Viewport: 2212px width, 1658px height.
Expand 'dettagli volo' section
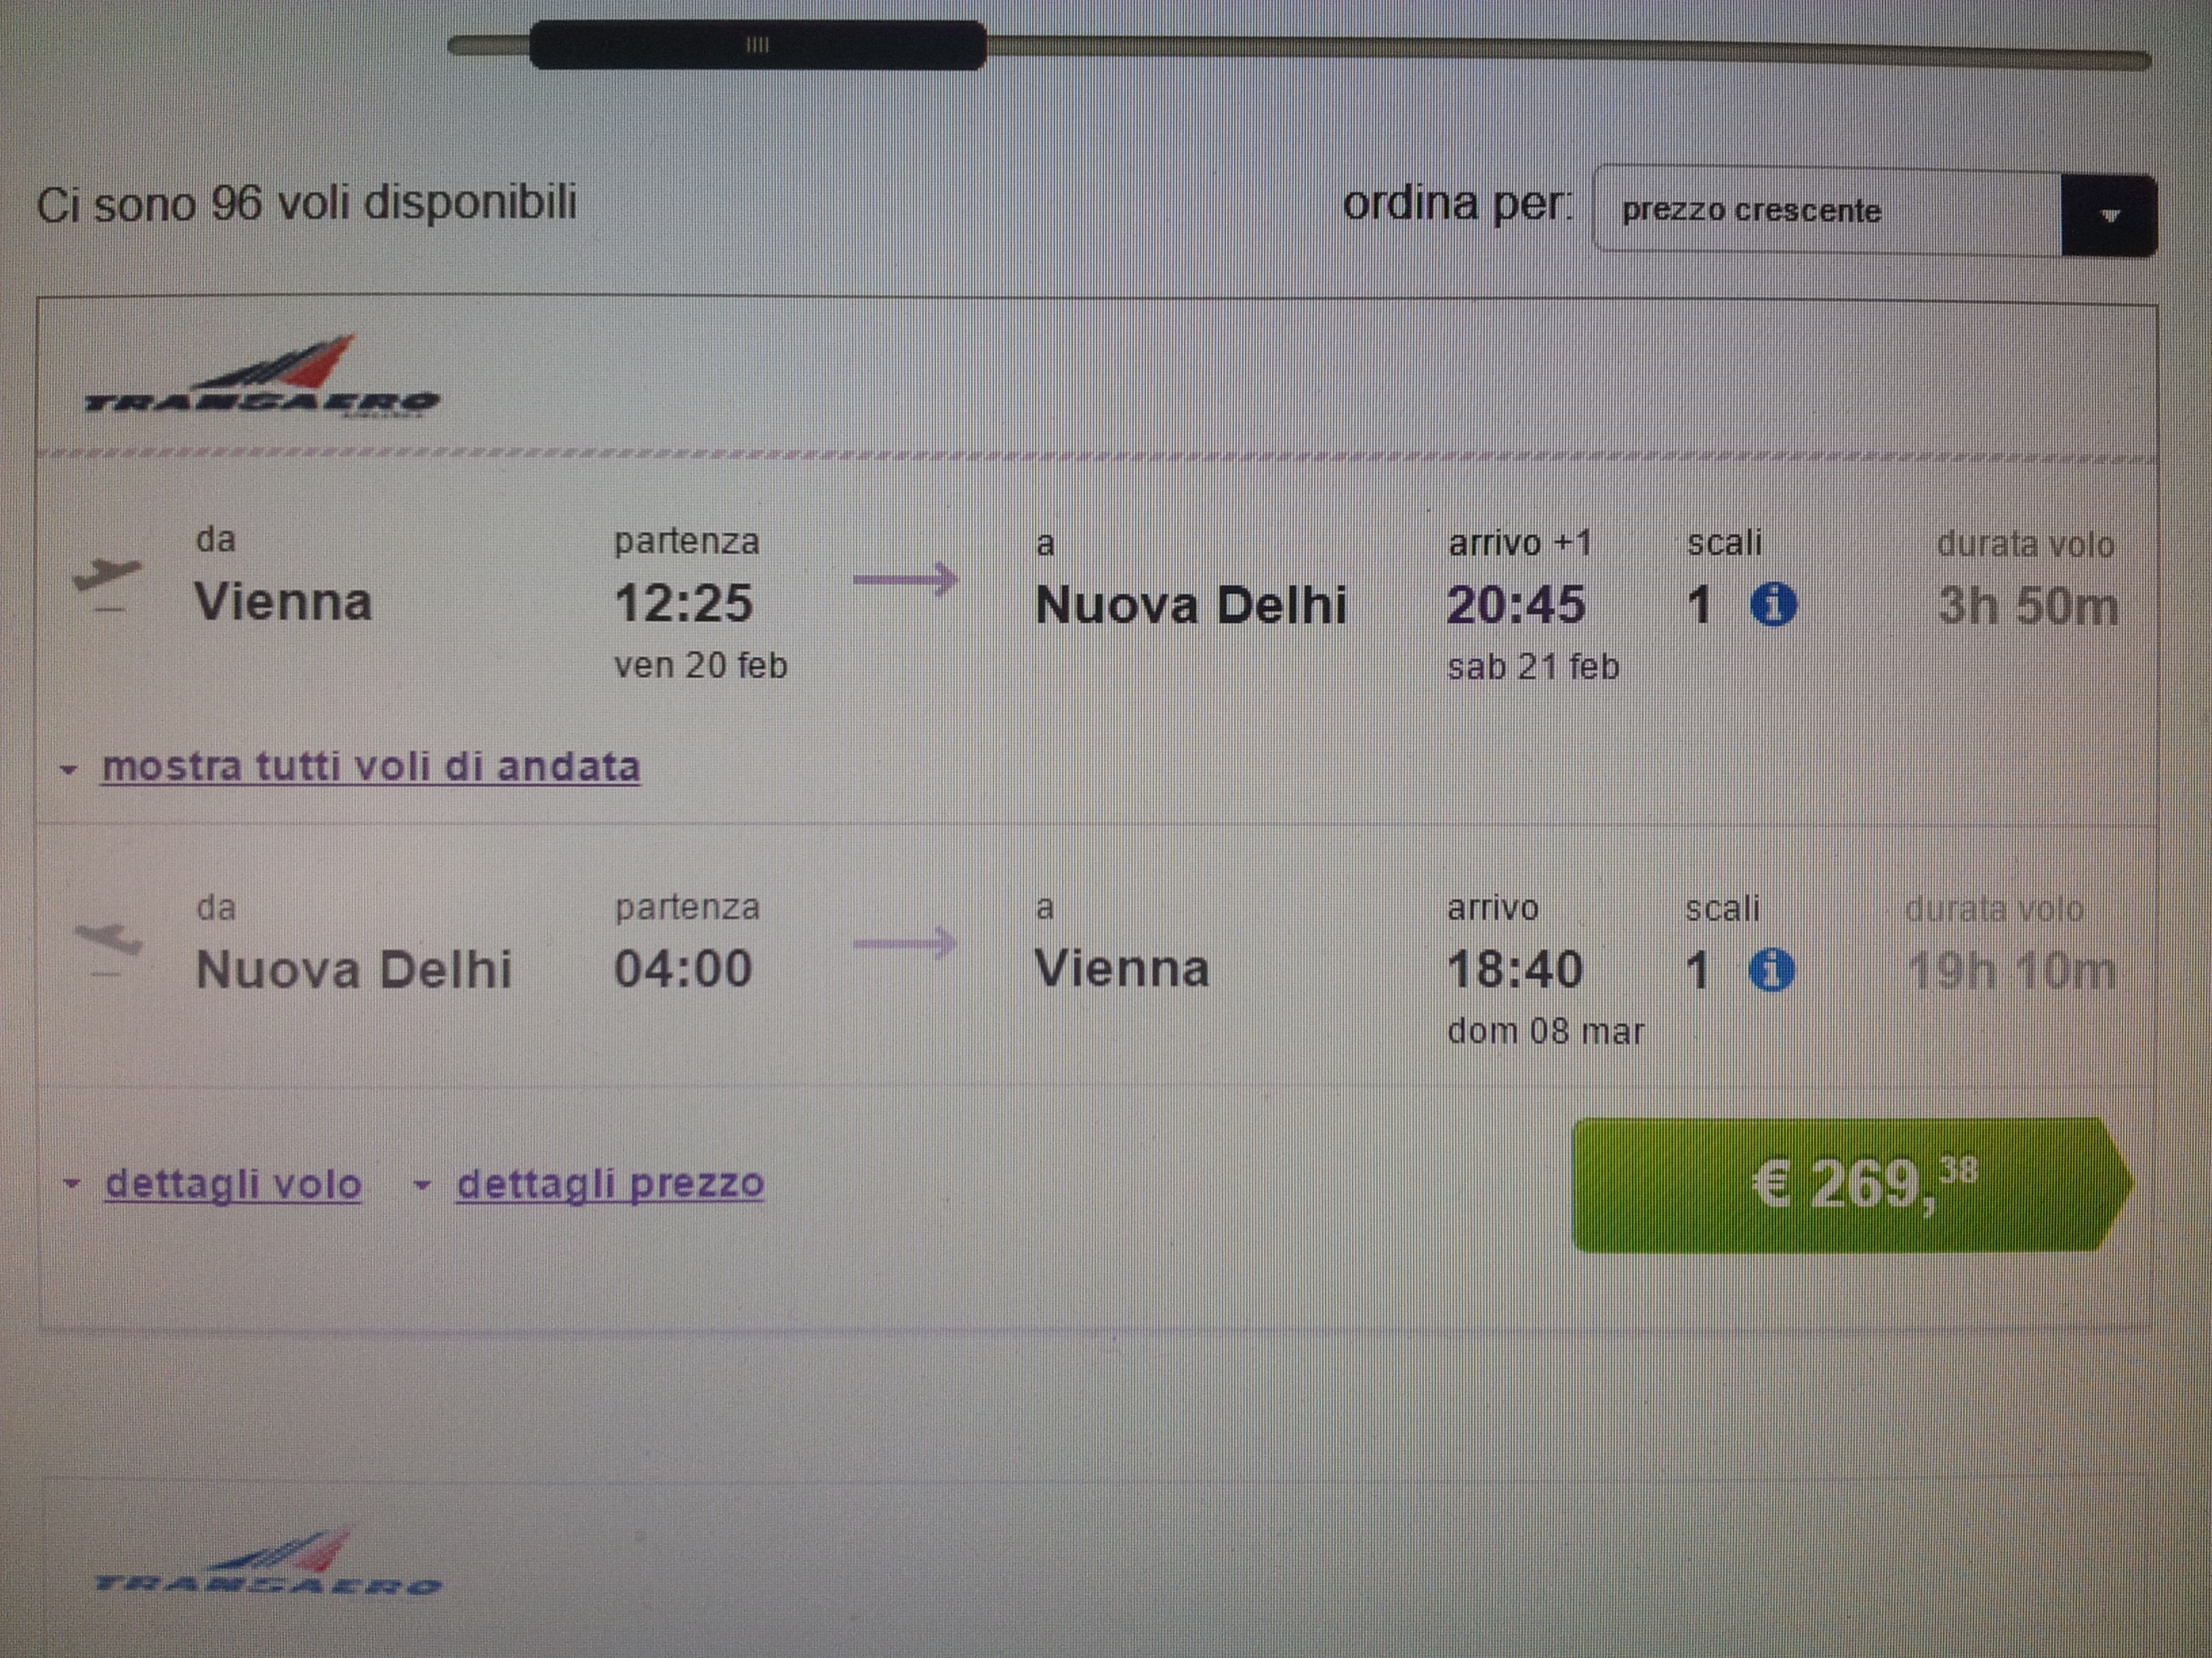pyautogui.click(x=233, y=1183)
